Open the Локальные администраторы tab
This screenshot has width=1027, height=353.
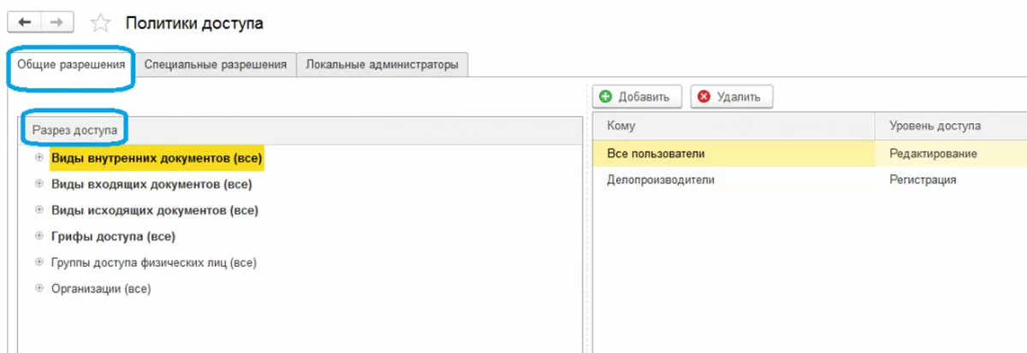[382, 64]
